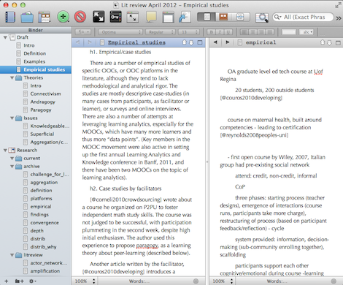Click the All (Exact Phrase) search field
Image resolution: width=343 pixels, height=285 pixels.
coord(303,17)
